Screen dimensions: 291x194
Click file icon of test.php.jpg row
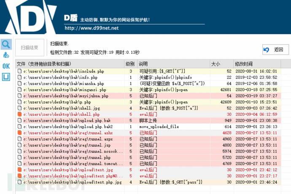pyautogui.click(x=19, y=182)
